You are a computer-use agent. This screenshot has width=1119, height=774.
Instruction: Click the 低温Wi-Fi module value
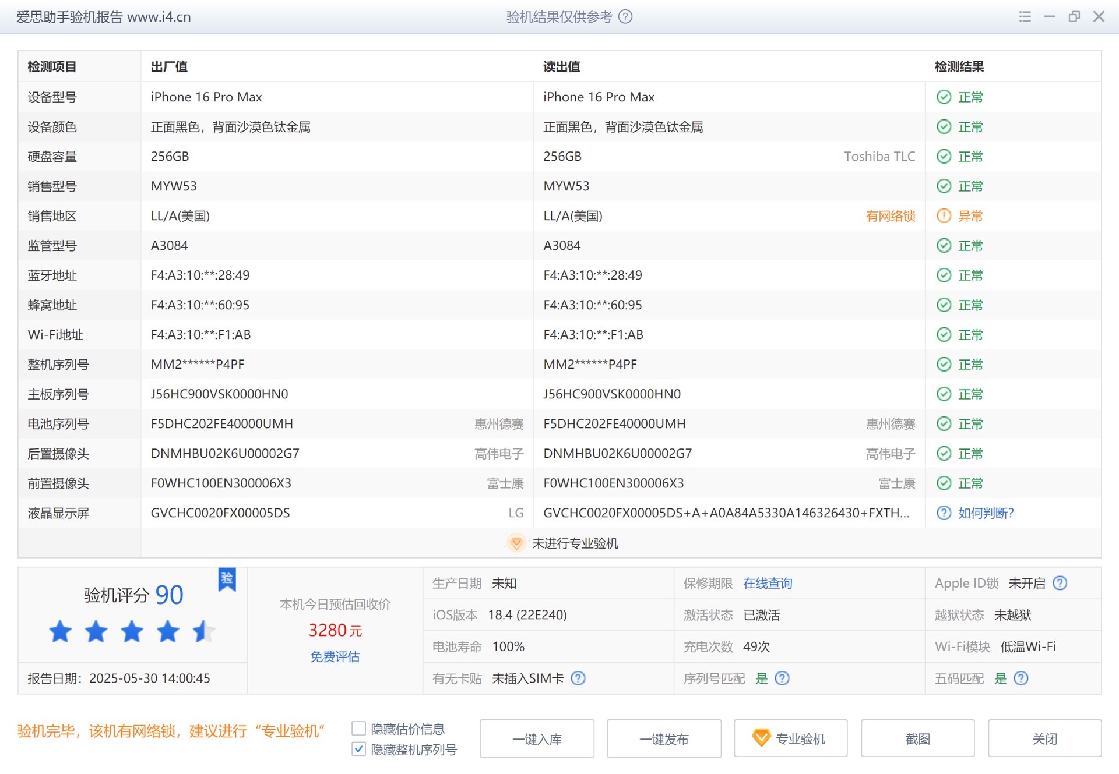click(x=1028, y=647)
